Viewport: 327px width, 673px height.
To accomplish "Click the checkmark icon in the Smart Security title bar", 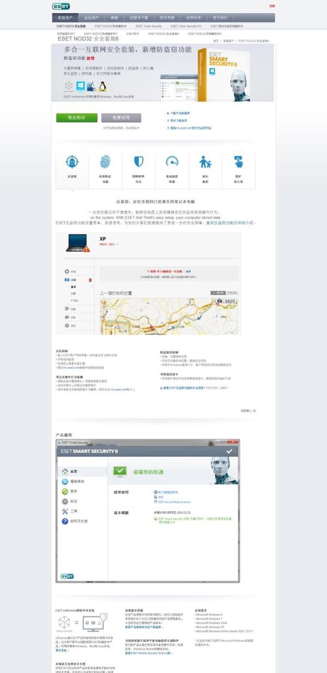I will pos(229,451).
